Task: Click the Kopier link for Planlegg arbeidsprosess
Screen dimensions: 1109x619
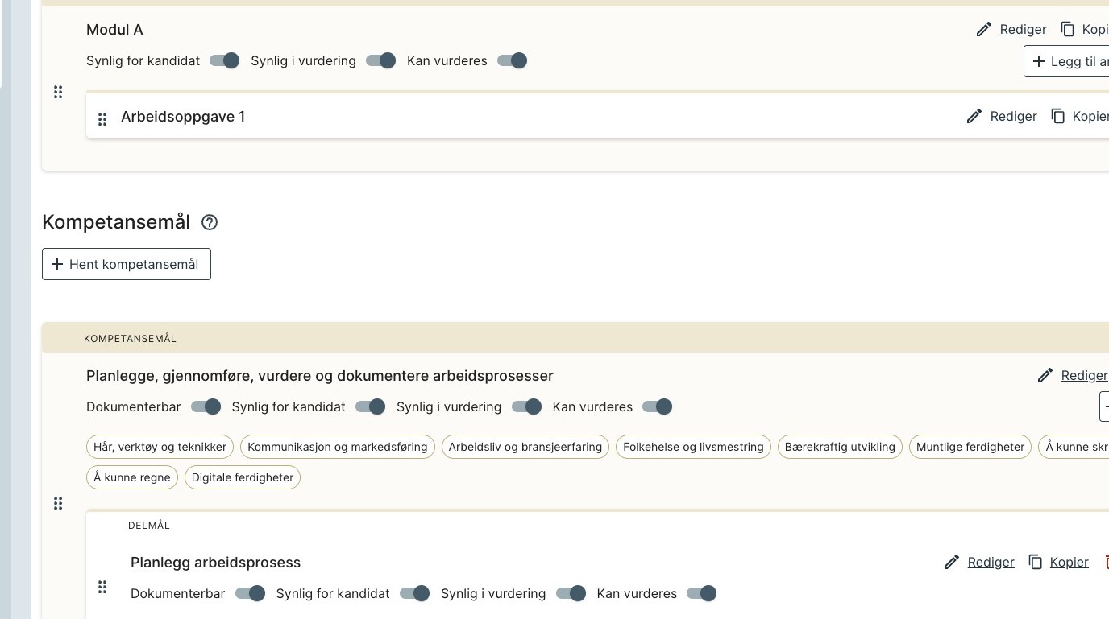Action: point(1069,563)
